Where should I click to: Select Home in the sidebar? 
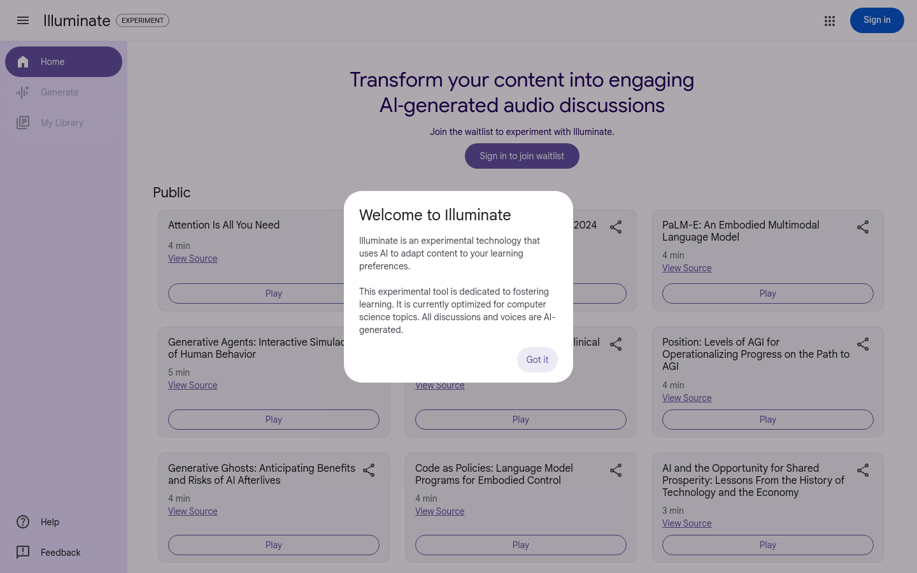[x=64, y=62]
